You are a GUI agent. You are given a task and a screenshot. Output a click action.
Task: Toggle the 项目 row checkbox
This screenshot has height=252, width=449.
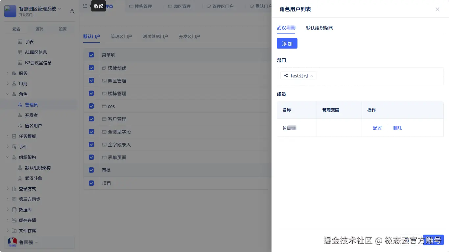(x=91, y=183)
